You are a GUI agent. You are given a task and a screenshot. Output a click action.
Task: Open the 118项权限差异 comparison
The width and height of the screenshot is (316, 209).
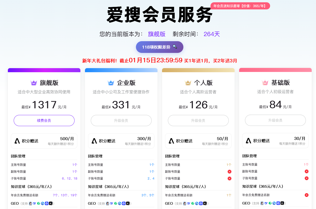[159, 47]
